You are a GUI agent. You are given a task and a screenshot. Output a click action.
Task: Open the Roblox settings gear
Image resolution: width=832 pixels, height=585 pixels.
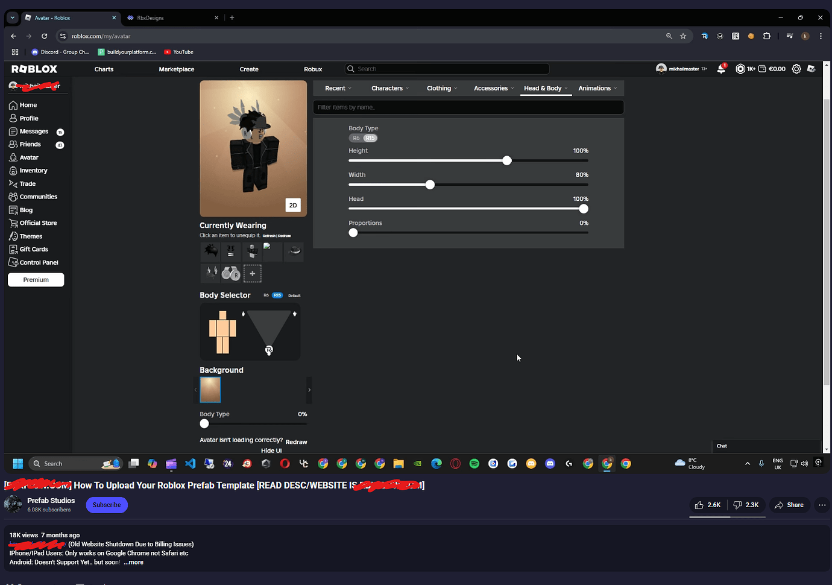pyautogui.click(x=796, y=69)
